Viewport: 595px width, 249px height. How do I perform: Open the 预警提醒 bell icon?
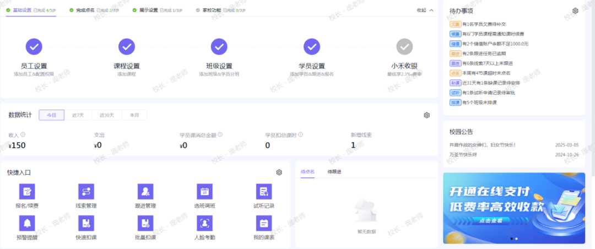pyautogui.click(x=27, y=223)
